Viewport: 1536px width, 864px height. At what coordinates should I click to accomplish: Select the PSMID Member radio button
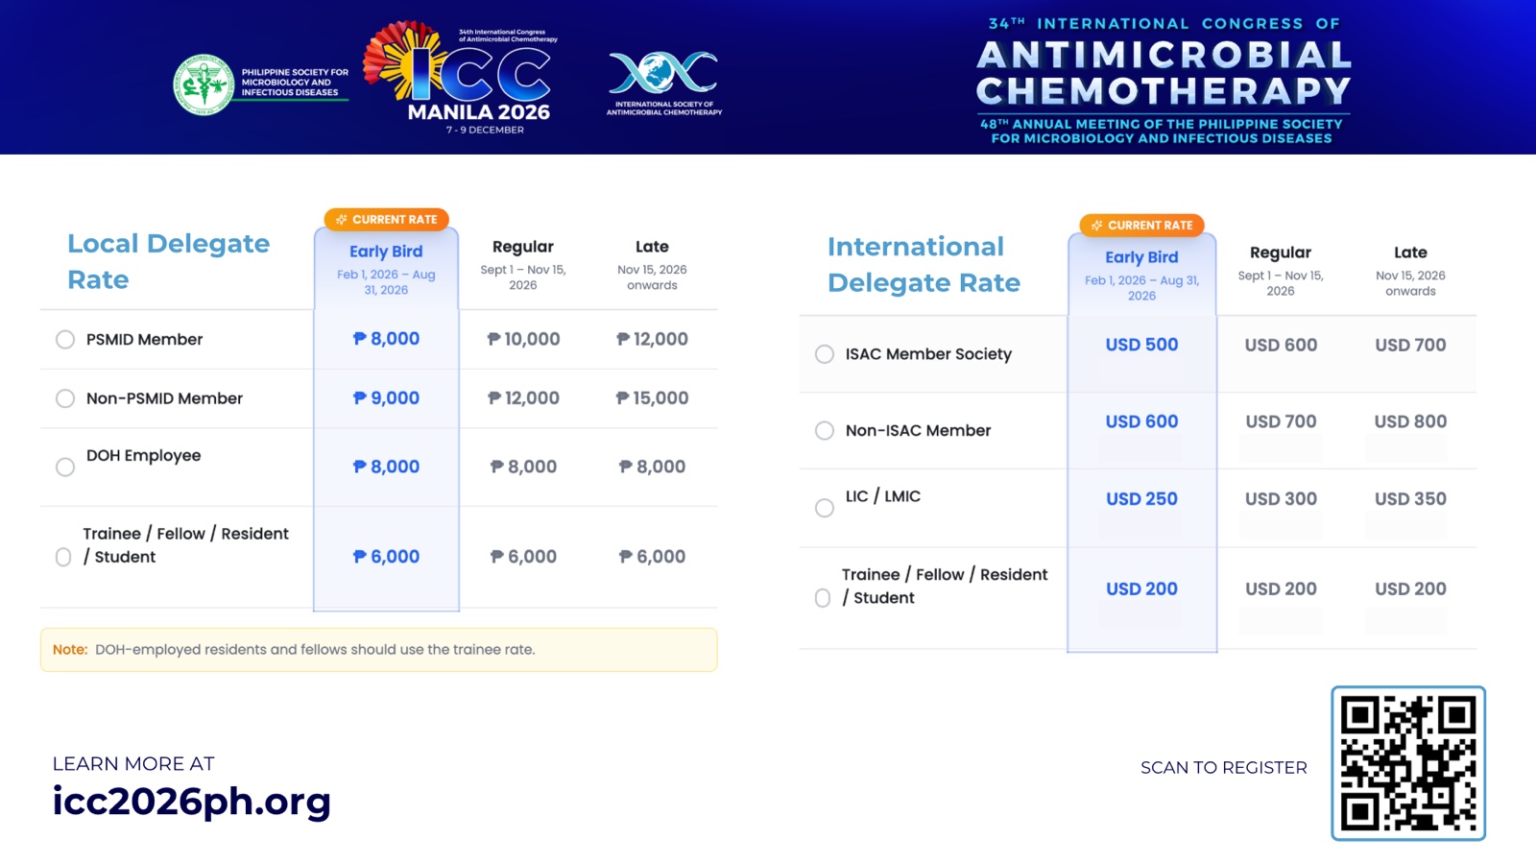tap(65, 340)
